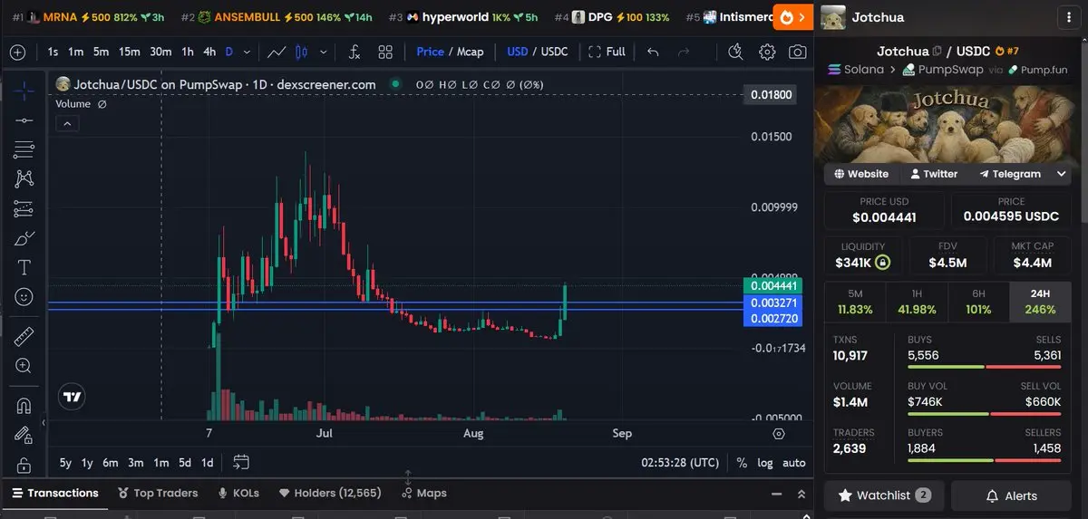This screenshot has height=519, width=1088.
Task: Open the KOLs tab
Action: coord(239,494)
